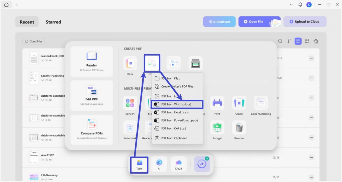Click the 2.0-Geometry file thumbnail

(x=34, y=177)
